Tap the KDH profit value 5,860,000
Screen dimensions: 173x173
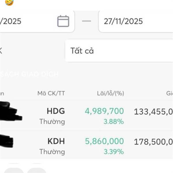(104, 141)
